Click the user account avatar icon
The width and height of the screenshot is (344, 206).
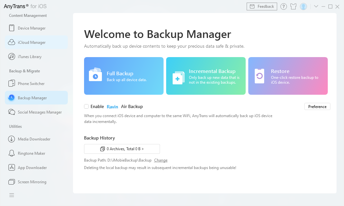click(303, 6)
